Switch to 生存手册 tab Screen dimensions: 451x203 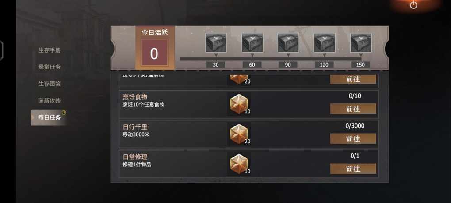tap(50, 50)
